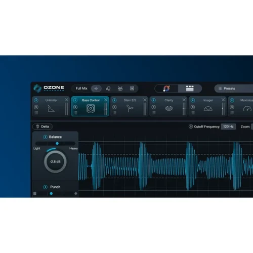
Task: Move the Balance Light-Heavy slider handle
Action: [57, 143]
